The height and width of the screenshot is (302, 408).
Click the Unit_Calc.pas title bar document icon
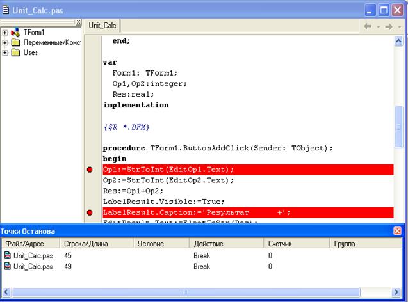6,10
